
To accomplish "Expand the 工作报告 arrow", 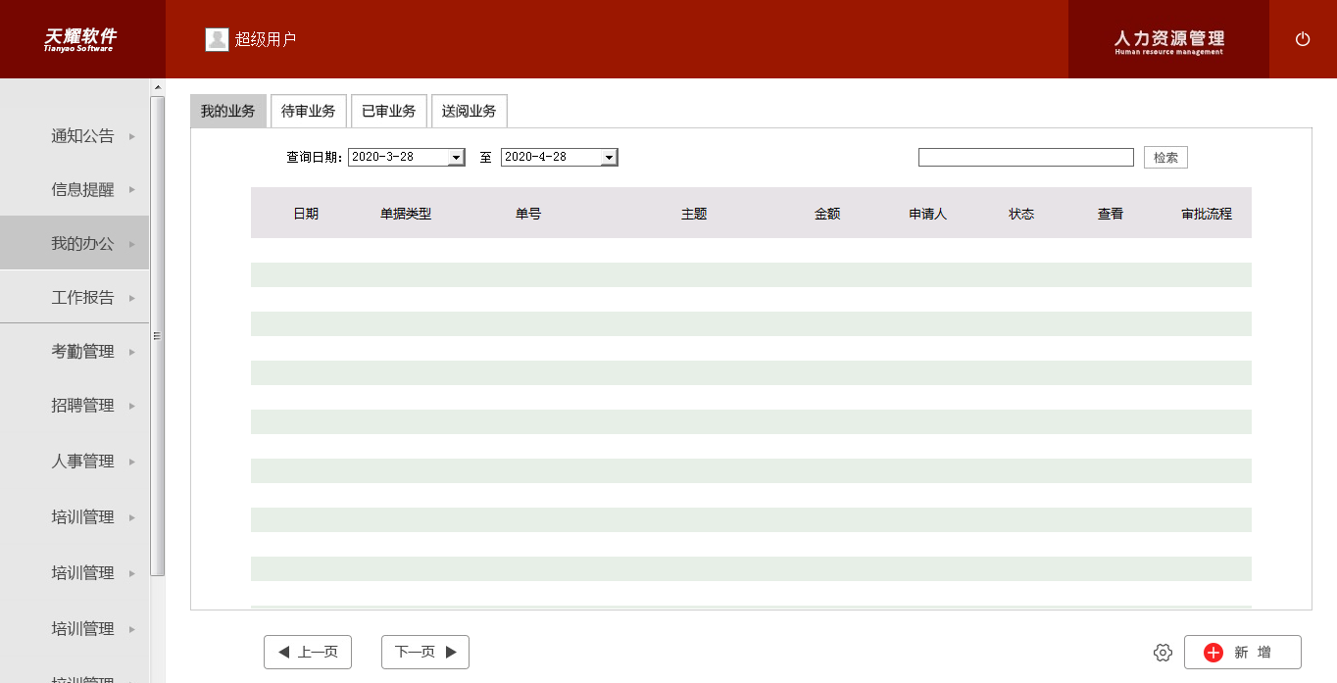I will point(132,298).
